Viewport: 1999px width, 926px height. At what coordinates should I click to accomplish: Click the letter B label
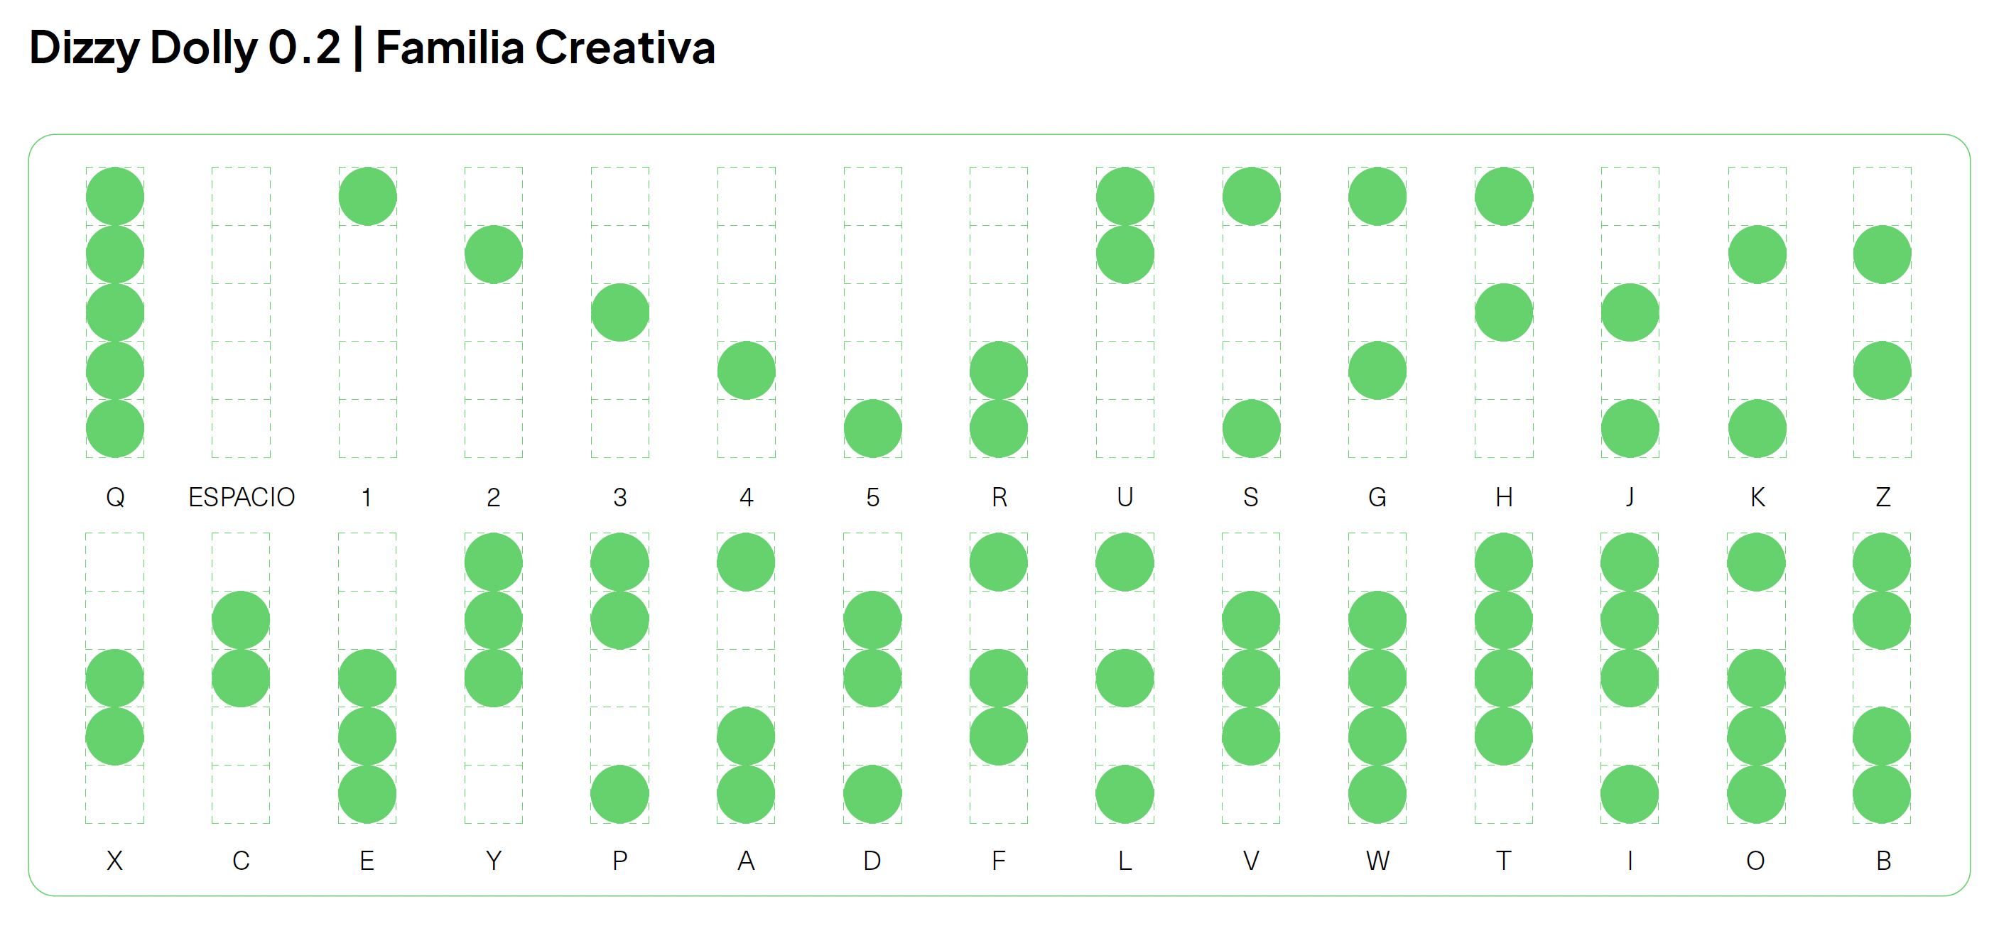1882,861
